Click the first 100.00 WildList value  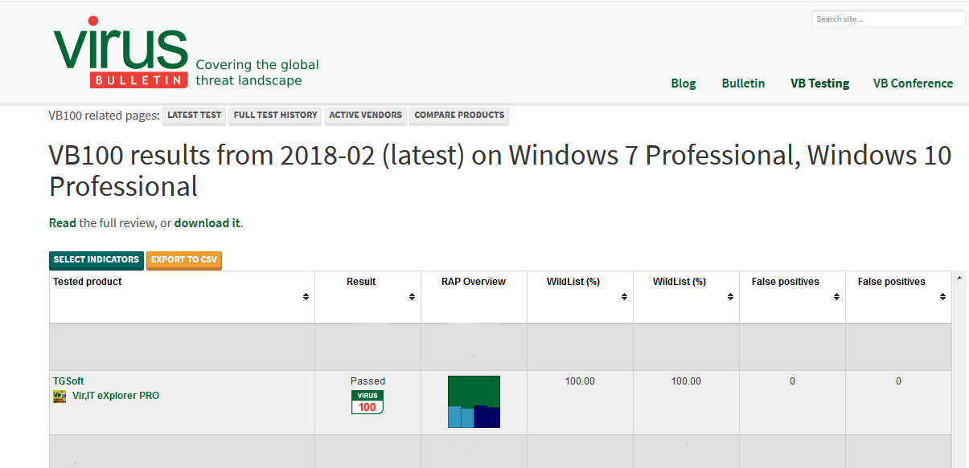pos(580,381)
